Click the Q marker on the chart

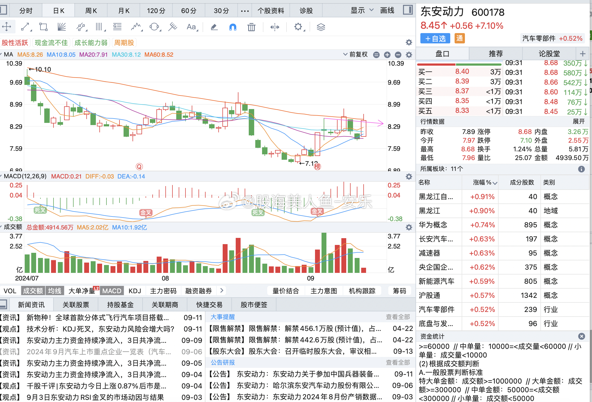(139, 167)
